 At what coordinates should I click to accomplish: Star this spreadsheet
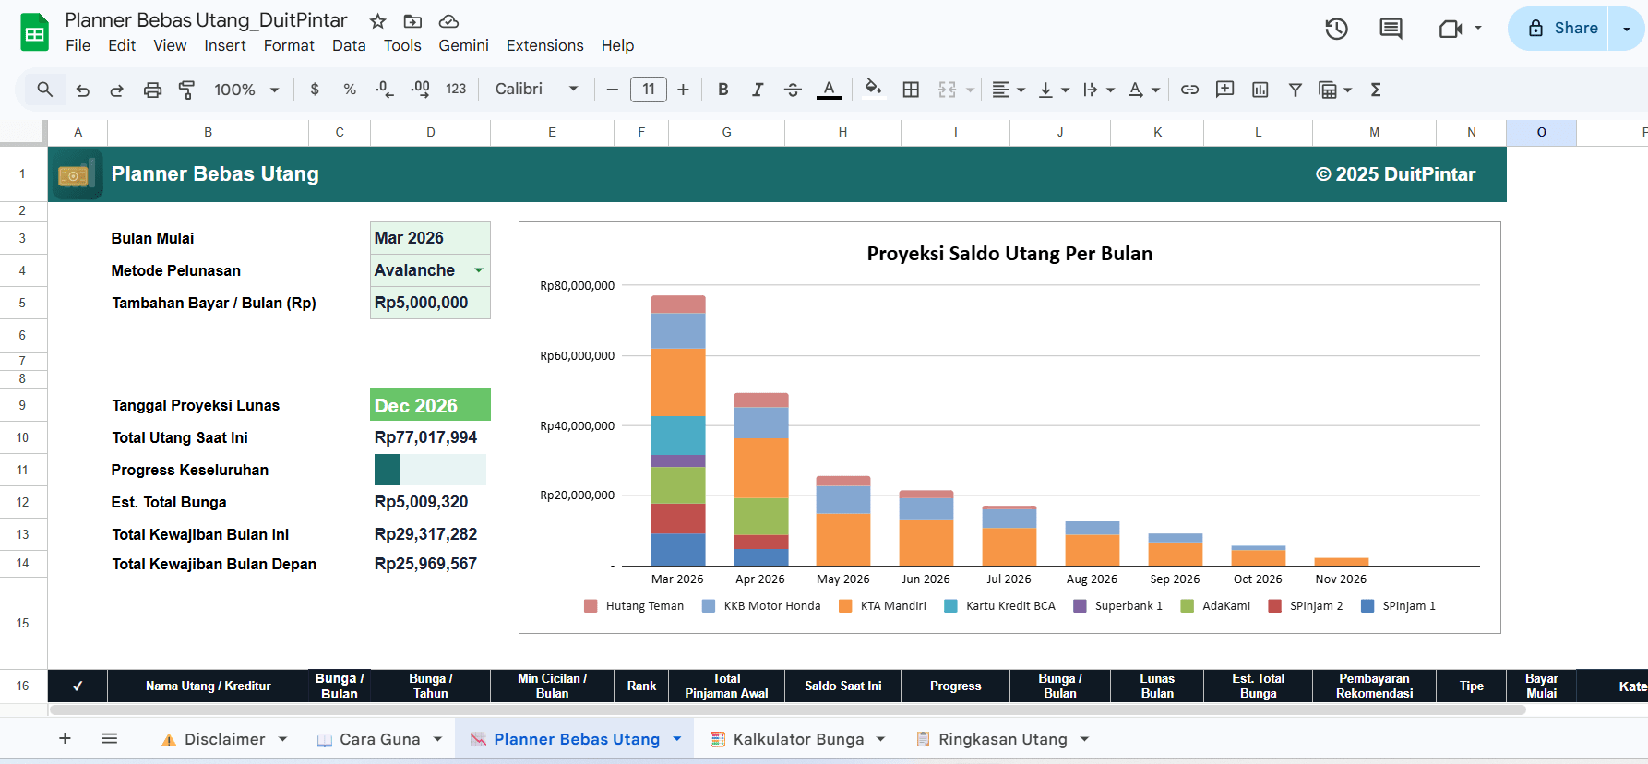pos(377,21)
